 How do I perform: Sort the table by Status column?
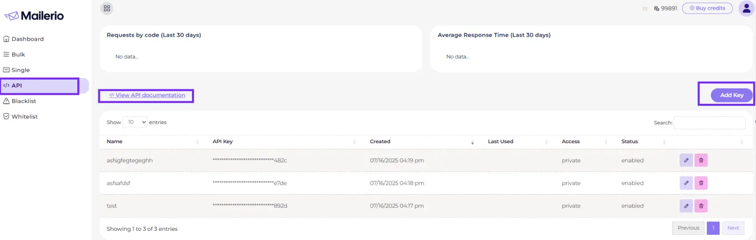point(629,141)
